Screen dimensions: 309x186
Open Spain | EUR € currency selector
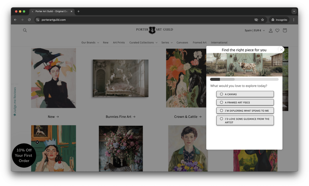254,30
